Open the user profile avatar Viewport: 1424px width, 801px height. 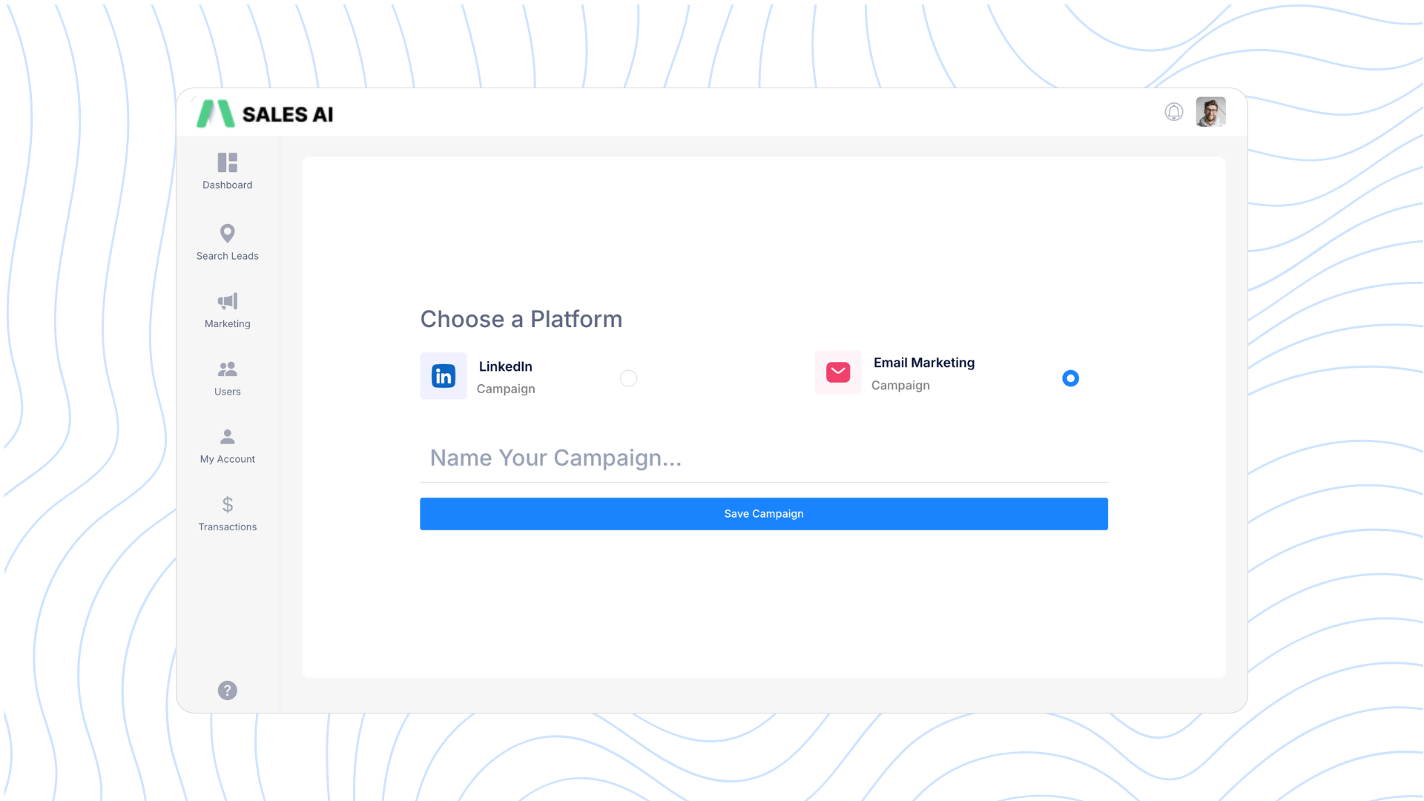coord(1210,112)
